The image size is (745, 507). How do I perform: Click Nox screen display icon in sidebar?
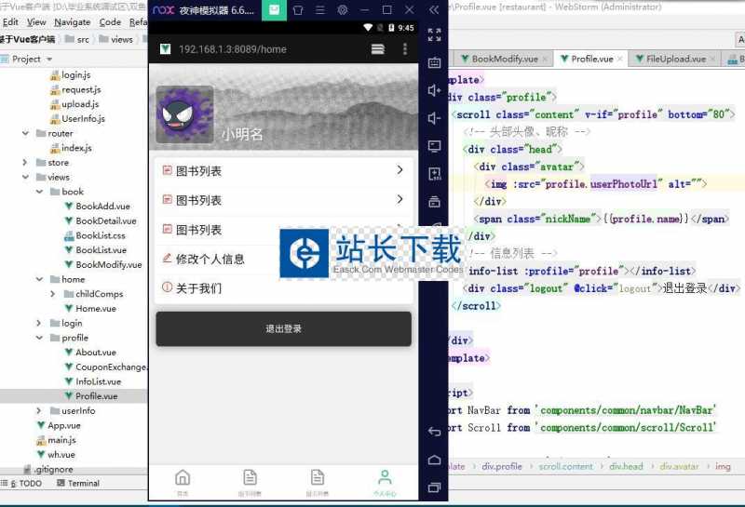coord(434,146)
